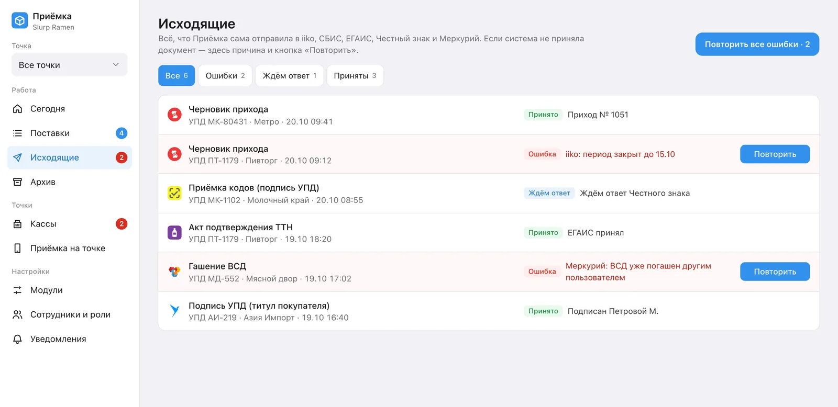Click Повторить in the Меркурий error row
This screenshot has width=838, height=407.
tap(775, 272)
